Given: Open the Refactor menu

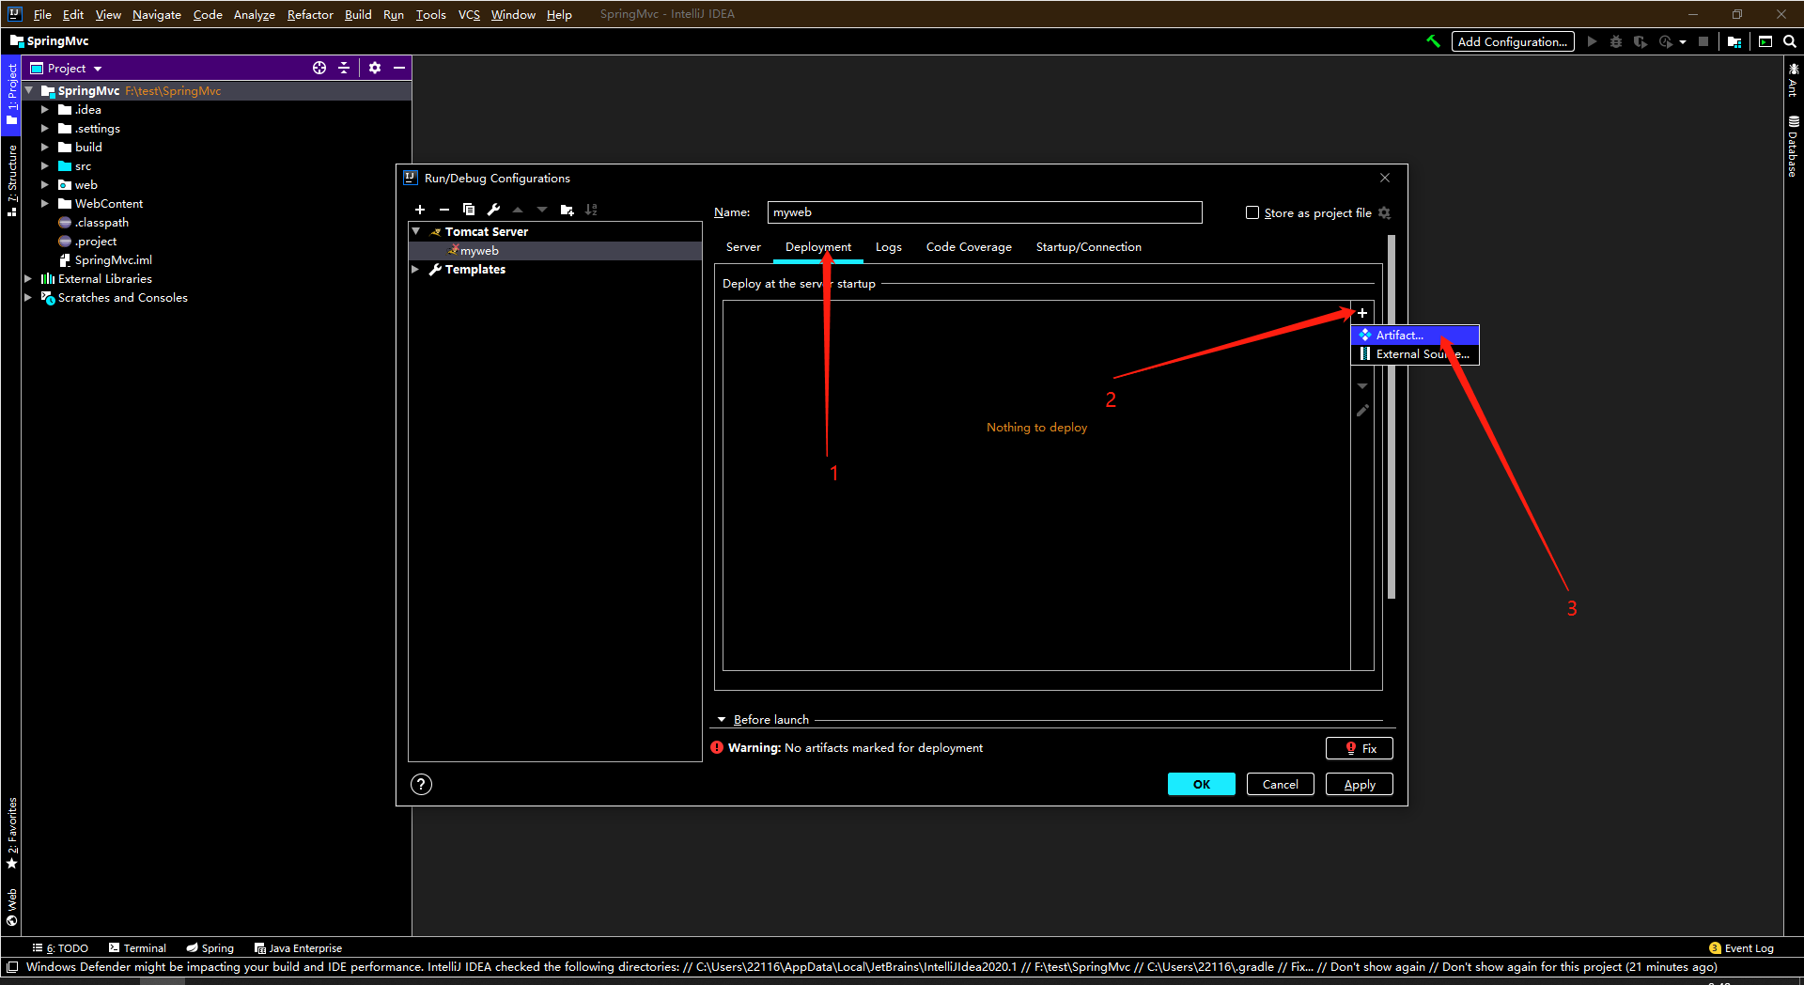Looking at the screenshot, I should point(309,14).
